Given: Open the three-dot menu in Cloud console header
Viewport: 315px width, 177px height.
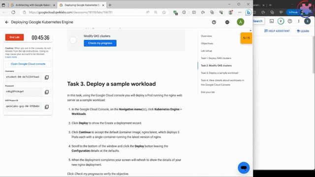Looking at the screenshot, I should click(299, 21).
